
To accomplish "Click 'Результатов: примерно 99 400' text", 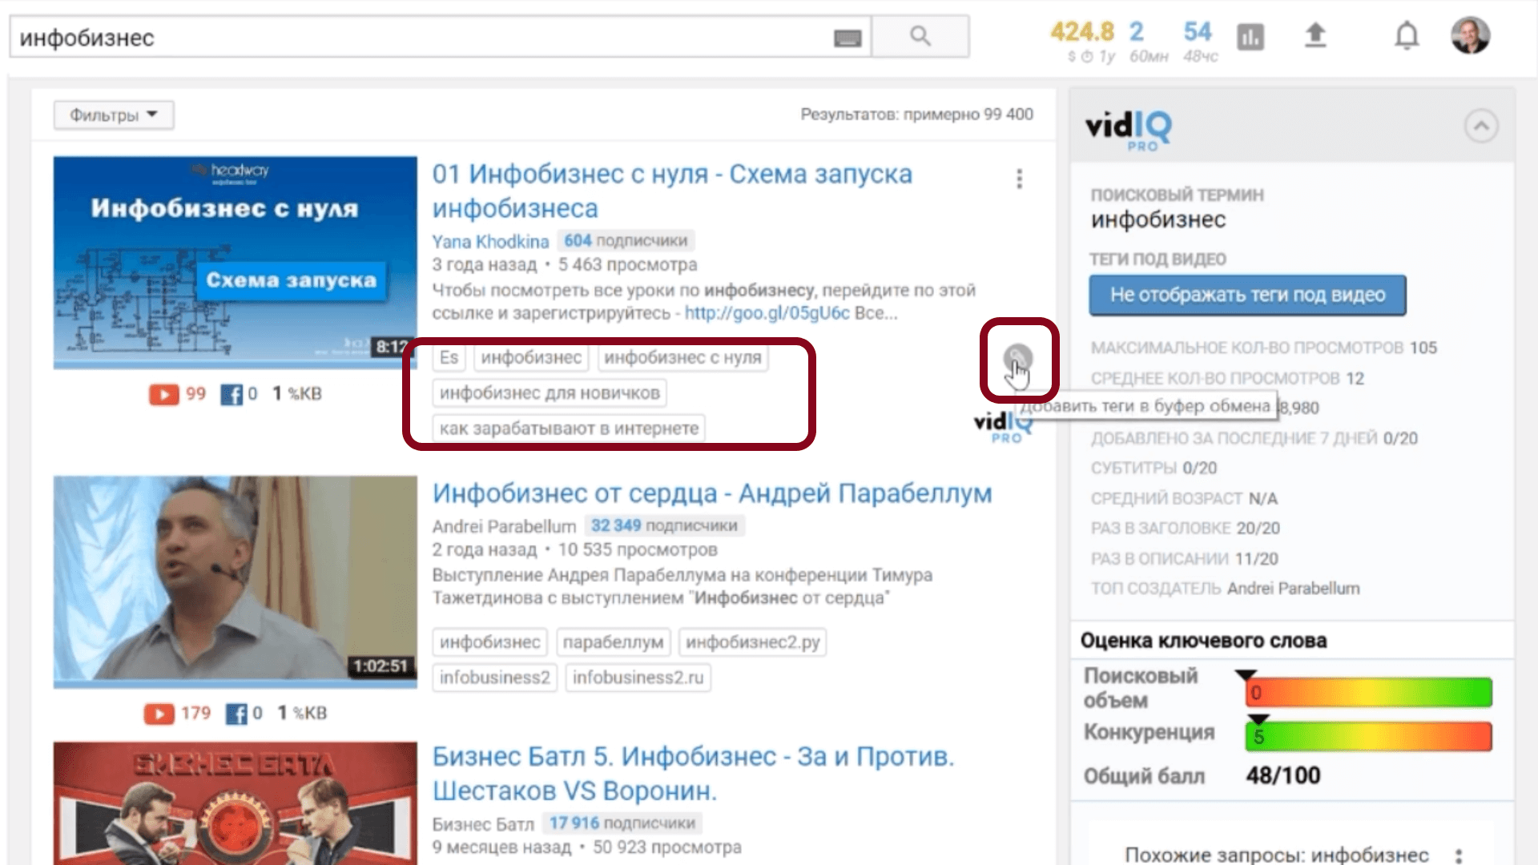I will [916, 115].
